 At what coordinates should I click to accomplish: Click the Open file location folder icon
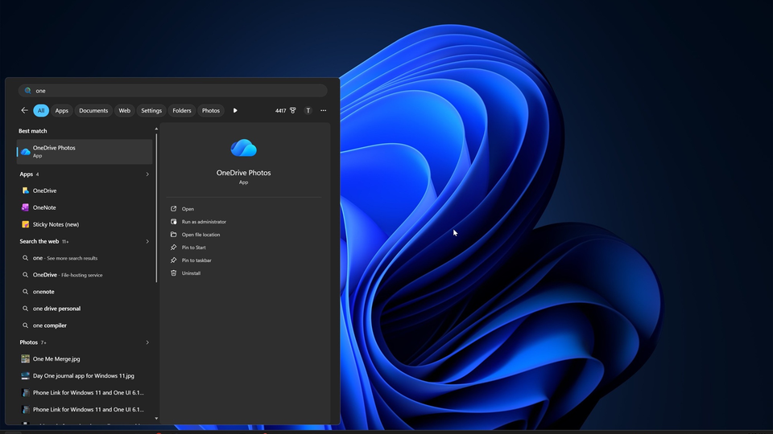click(x=174, y=234)
